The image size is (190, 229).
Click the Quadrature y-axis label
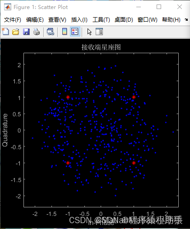[x=5, y=130]
